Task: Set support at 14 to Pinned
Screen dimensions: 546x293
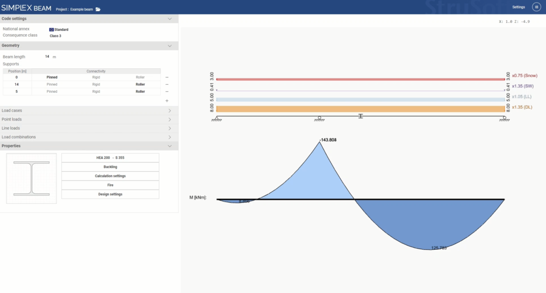Action: coord(52,84)
